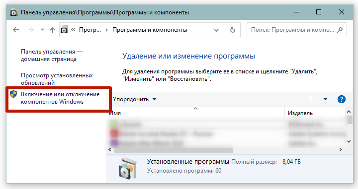Image resolution: width=358 pixels, height=189 pixels.
Task: Click the forward navigation arrow
Action: pos(31,30)
